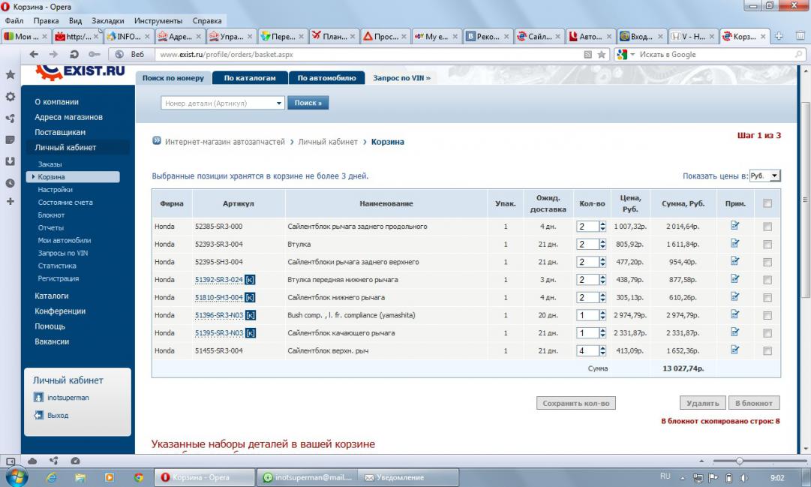Check the box for row 51395-SR3-N03
This screenshot has height=487, width=811.
pyautogui.click(x=767, y=333)
